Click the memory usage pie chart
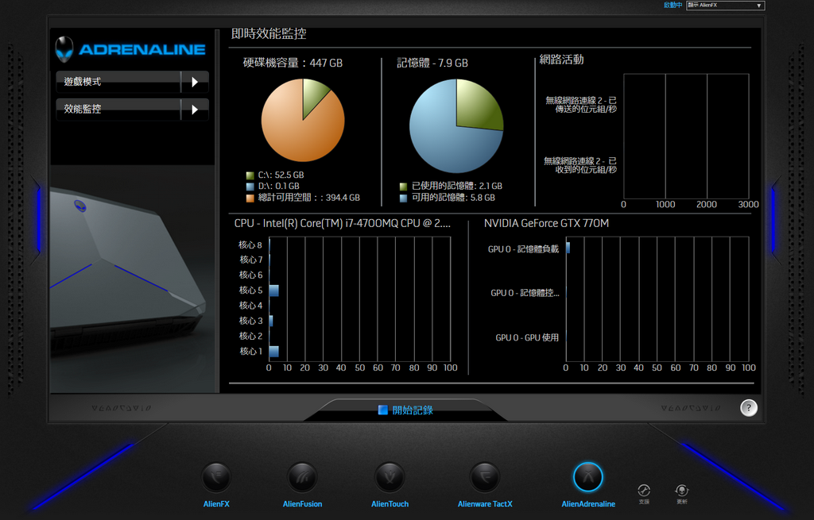Screen dimensions: 814x520 tap(456, 126)
